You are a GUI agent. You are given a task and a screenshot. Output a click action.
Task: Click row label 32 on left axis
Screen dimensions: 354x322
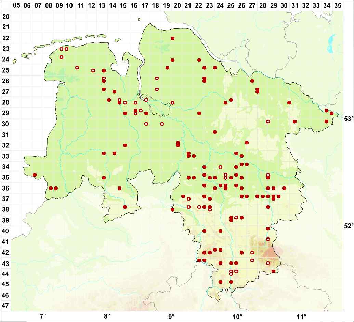coord(6,145)
